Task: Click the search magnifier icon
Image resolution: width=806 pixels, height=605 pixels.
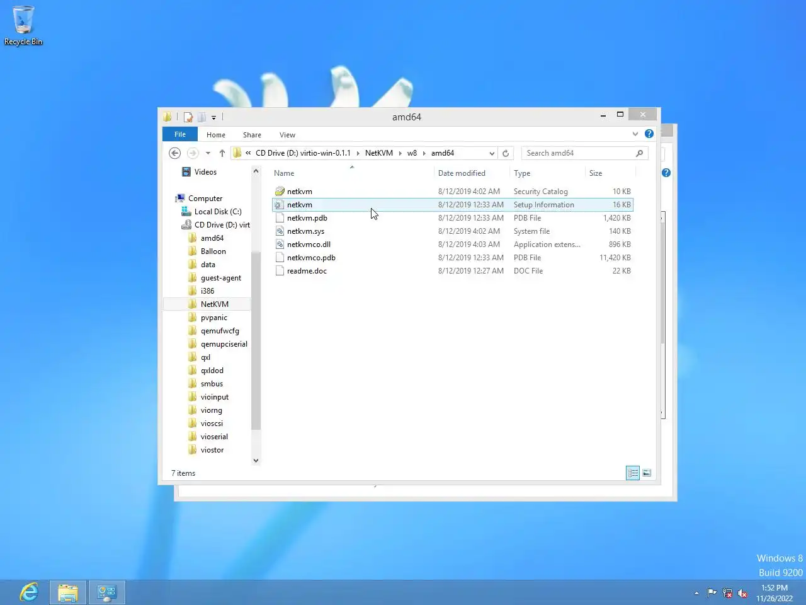Action: [x=639, y=153]
